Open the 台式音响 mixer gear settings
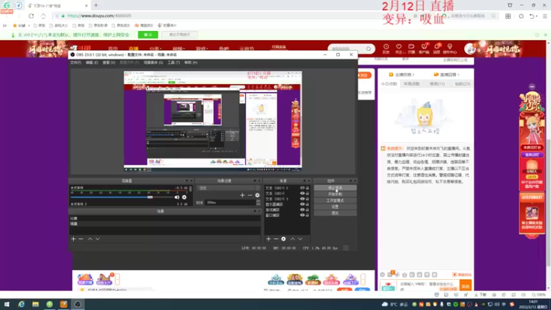Image resolution: width=551 pixels, height=310 pixels. click(x=184, y=197)
